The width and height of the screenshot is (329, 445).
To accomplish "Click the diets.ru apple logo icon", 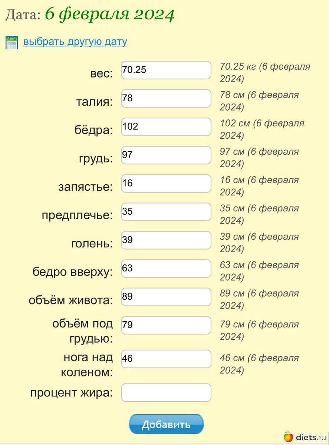I will 288,436.
